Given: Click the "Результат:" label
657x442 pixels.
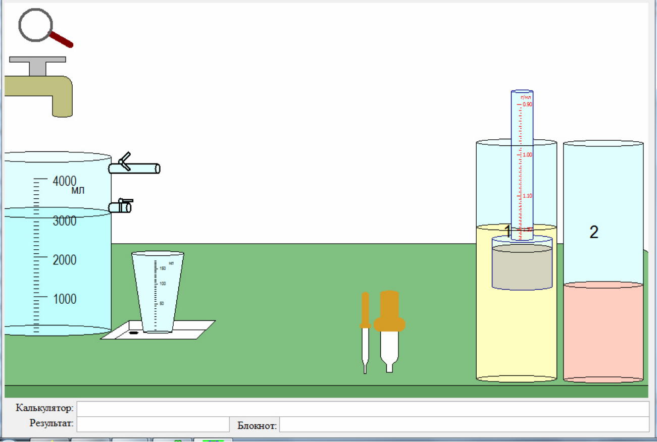Looking at the screenshot, I should (52, 423).
